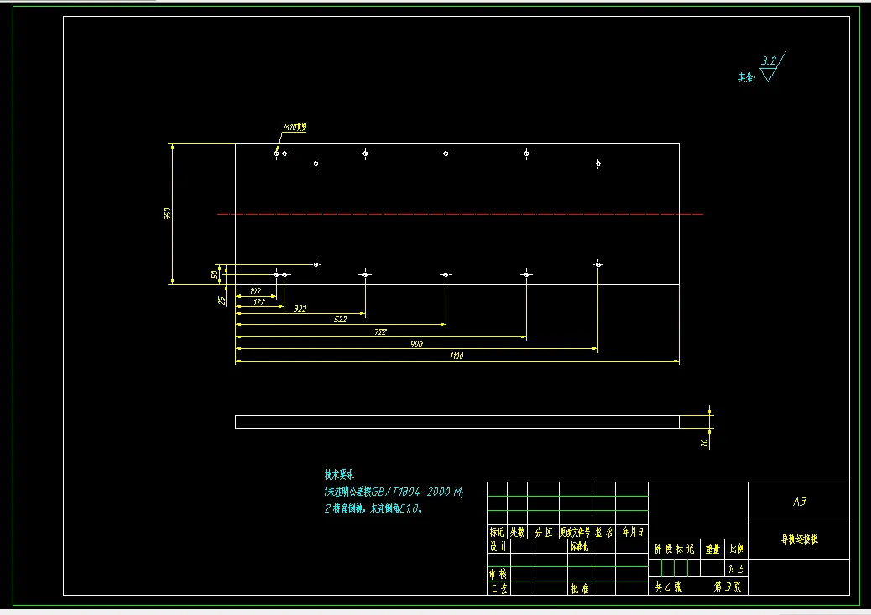Select the 技术要求 heading text

(339, 474)
